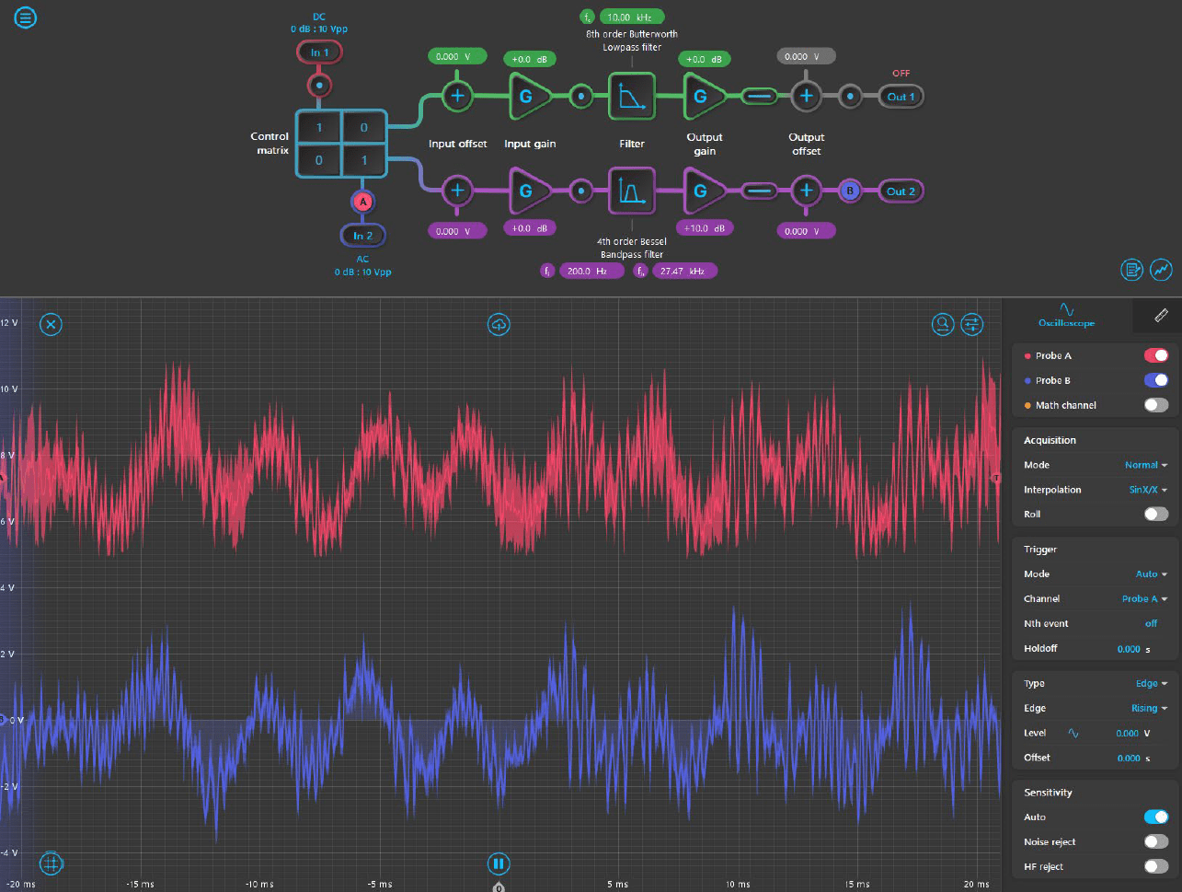Viewport: 1182px width, 892px height.
Task: Change trigger Edge from Rising
Action: (1148, 708)
